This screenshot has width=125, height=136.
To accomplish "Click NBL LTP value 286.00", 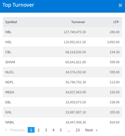I will coord(115,32).
